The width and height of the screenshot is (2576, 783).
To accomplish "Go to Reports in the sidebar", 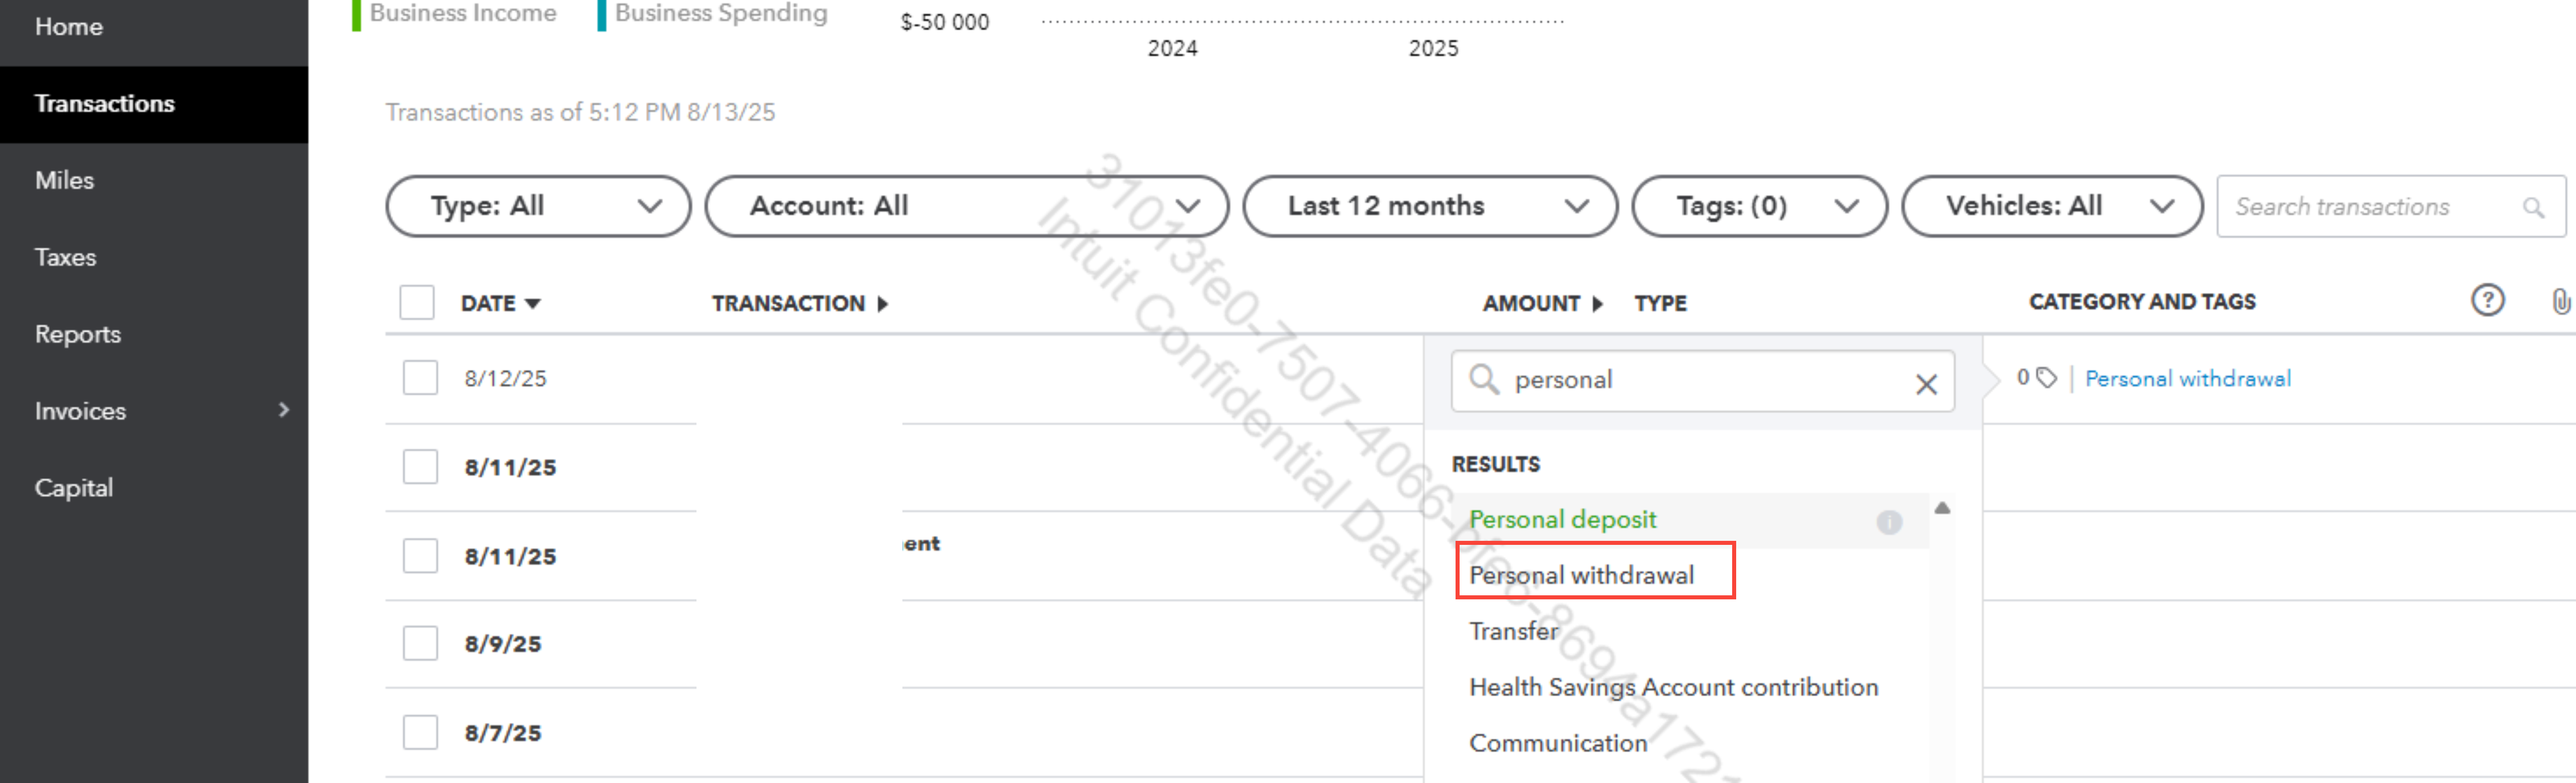I will click(x=78, y=334).
